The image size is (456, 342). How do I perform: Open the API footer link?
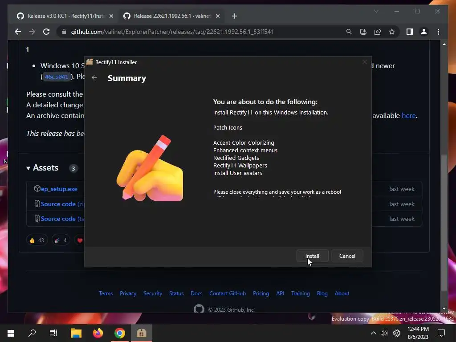coord(280,293)
